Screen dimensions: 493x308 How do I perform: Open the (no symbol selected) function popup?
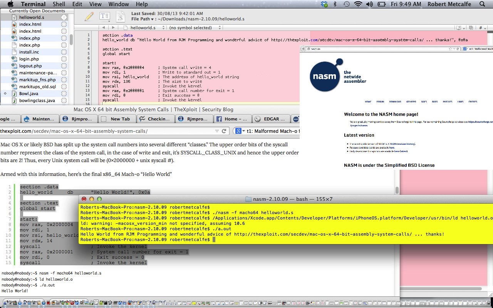click(x=195, y=28)
